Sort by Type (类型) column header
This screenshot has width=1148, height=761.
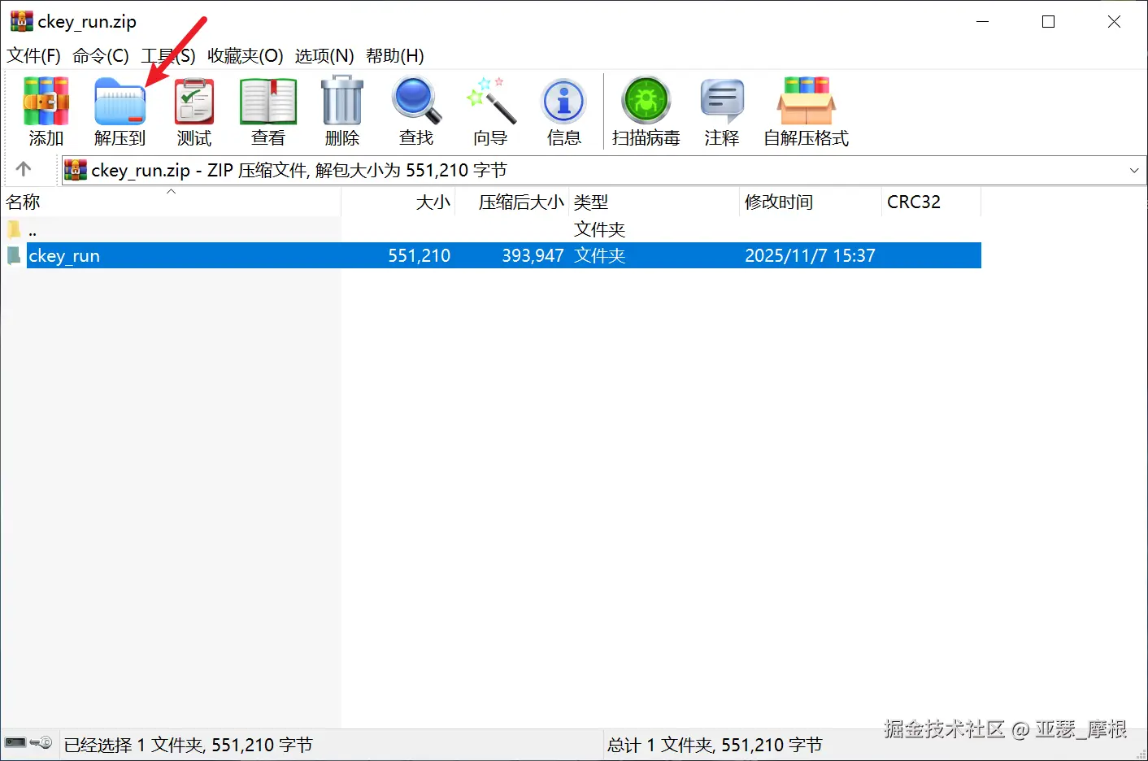(x=654, y=202)
